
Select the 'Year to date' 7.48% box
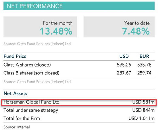119,27
